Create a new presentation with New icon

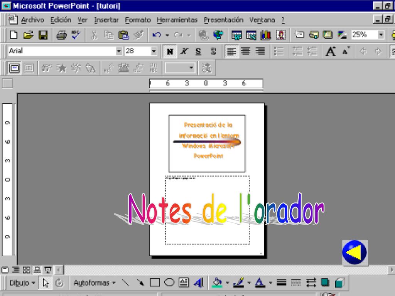pos(14,35)
